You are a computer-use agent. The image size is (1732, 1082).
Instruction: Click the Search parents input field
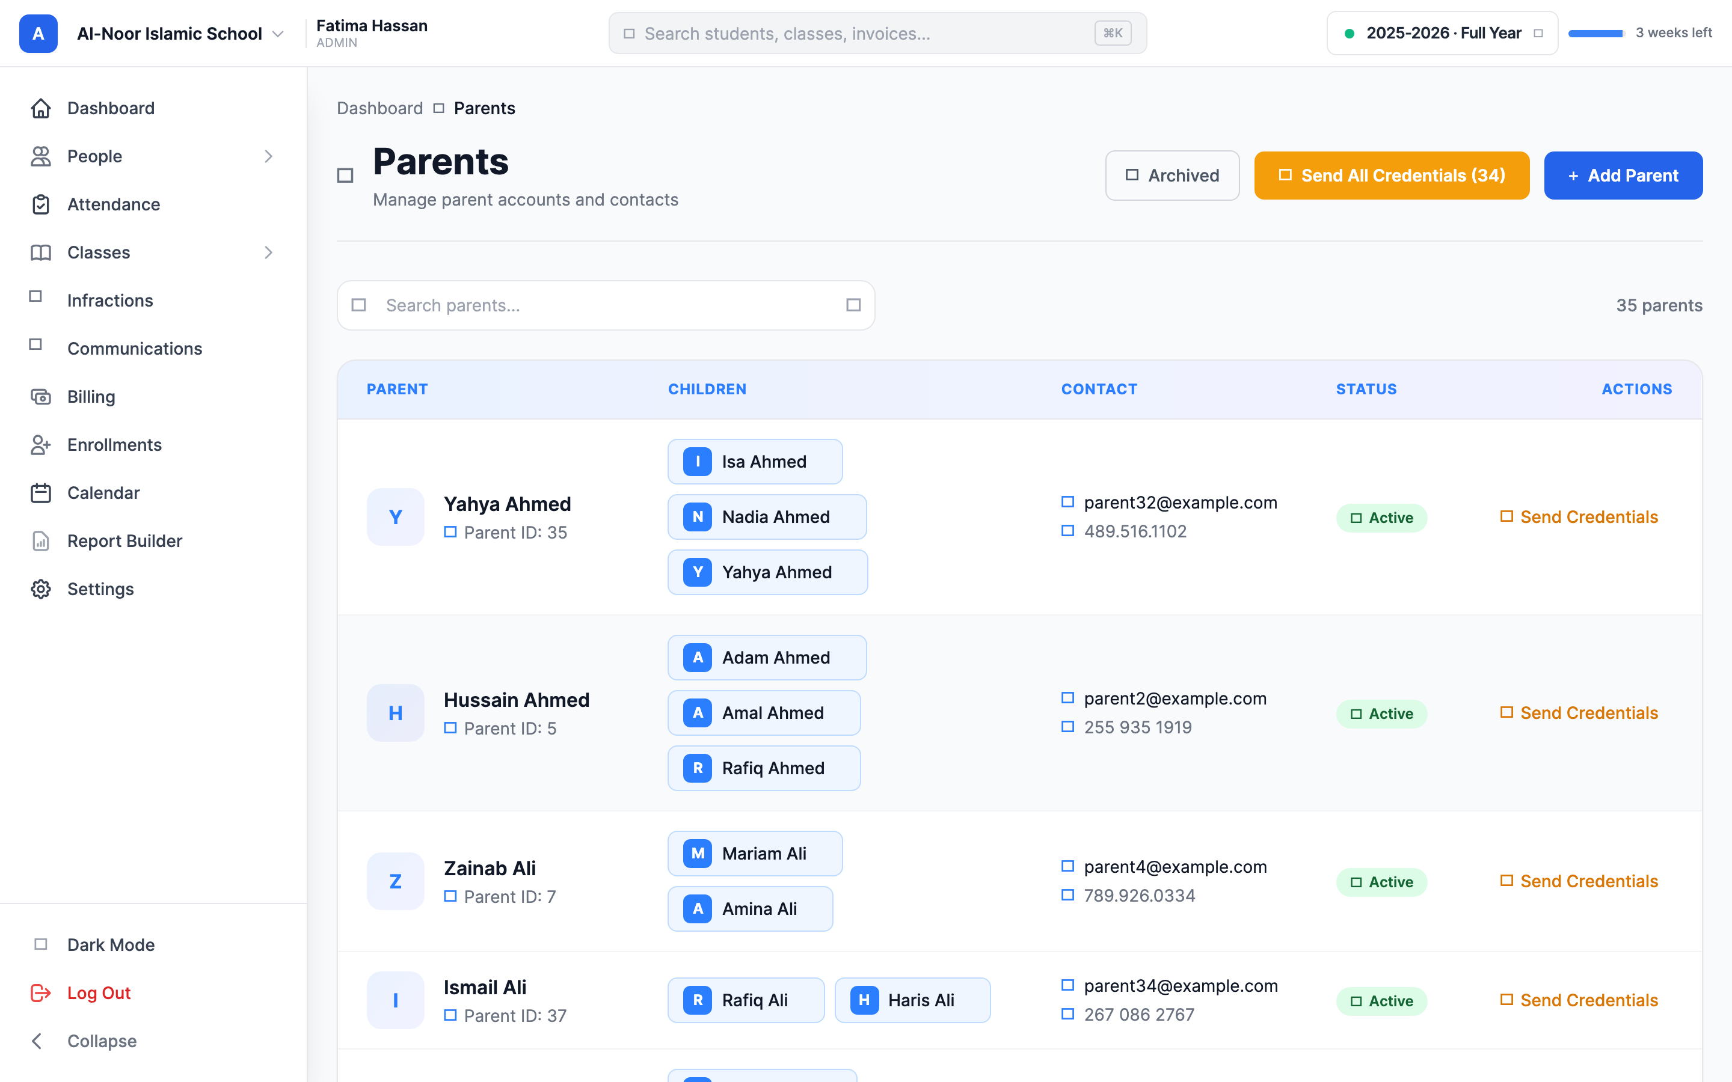click(x=606, y=305)
